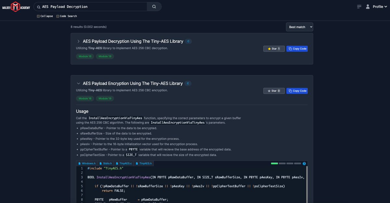
Task: Click the user avatar icon
Action: click(x=368, y=6)
